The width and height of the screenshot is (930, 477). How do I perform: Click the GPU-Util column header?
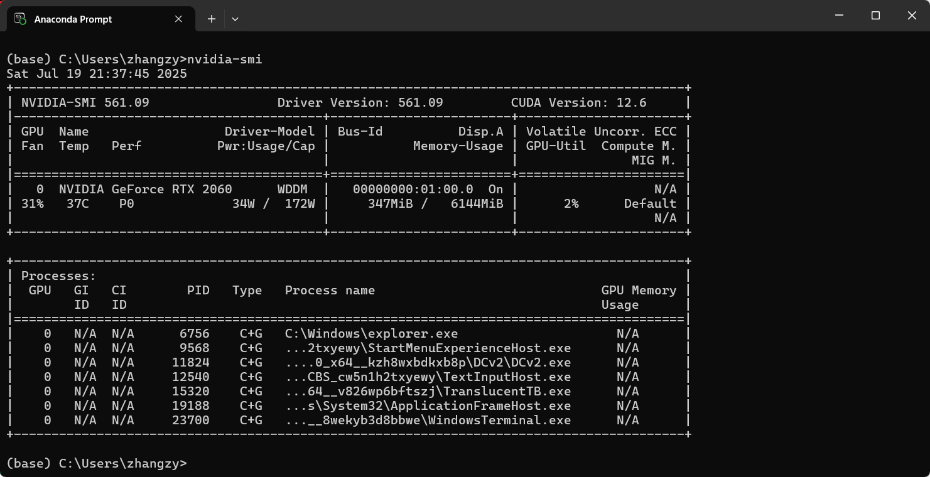(x=556, y=146)
